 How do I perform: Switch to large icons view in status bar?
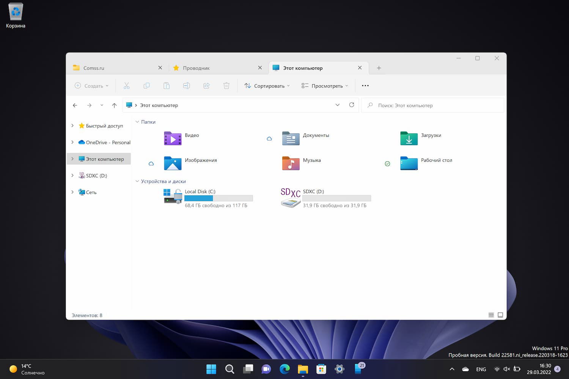(x=500, y=315)
